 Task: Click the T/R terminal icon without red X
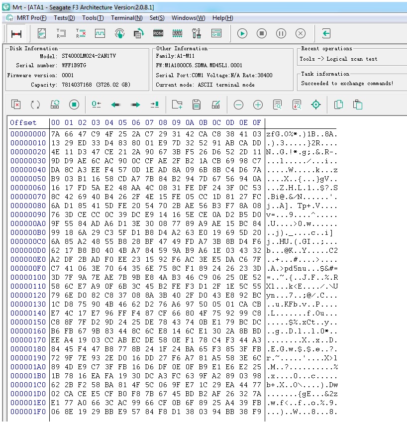coord(61,33)
